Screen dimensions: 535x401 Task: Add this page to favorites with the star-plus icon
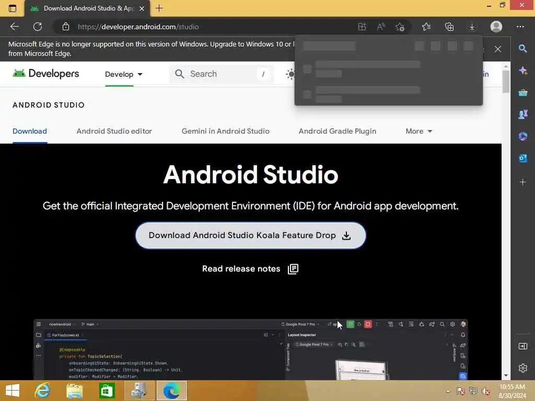pyautogui.click(x=400, y=27)
